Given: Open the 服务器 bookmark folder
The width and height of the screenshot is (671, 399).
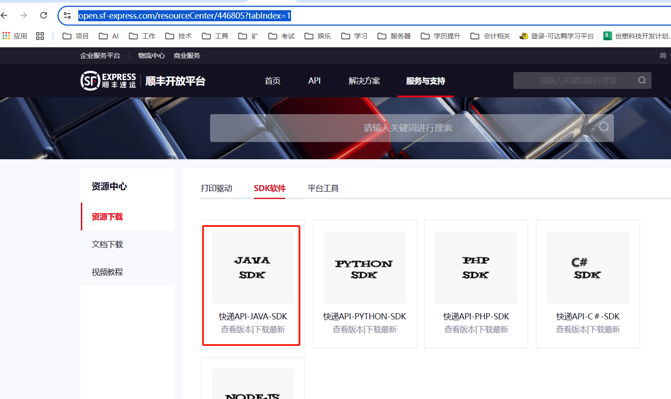Looking at the screenshot, I should 394,36.
